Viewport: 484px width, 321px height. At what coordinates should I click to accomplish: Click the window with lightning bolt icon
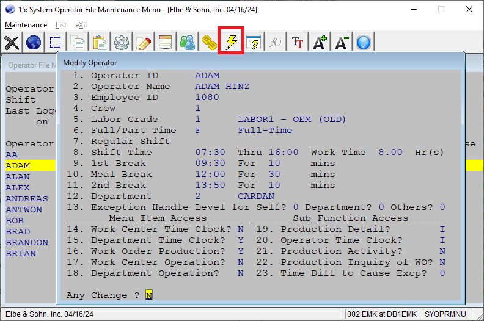coord(254,42)
